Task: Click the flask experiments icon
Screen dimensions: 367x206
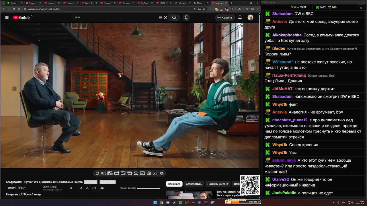Action: (155, 173)
